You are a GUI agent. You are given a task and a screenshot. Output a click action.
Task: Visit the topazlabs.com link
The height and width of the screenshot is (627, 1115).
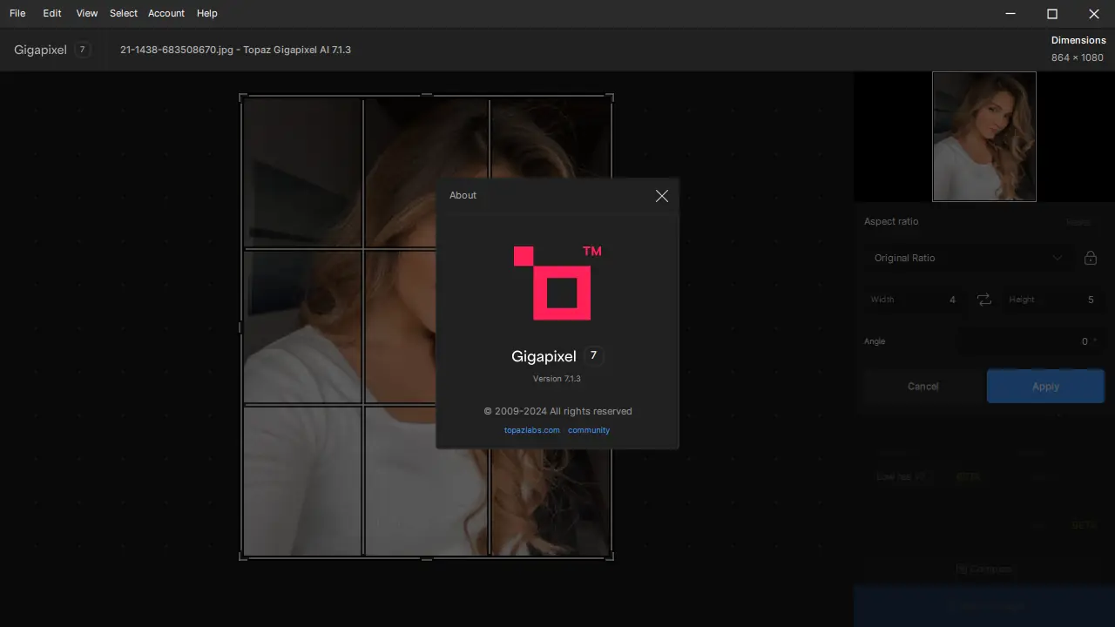[531, 429]
